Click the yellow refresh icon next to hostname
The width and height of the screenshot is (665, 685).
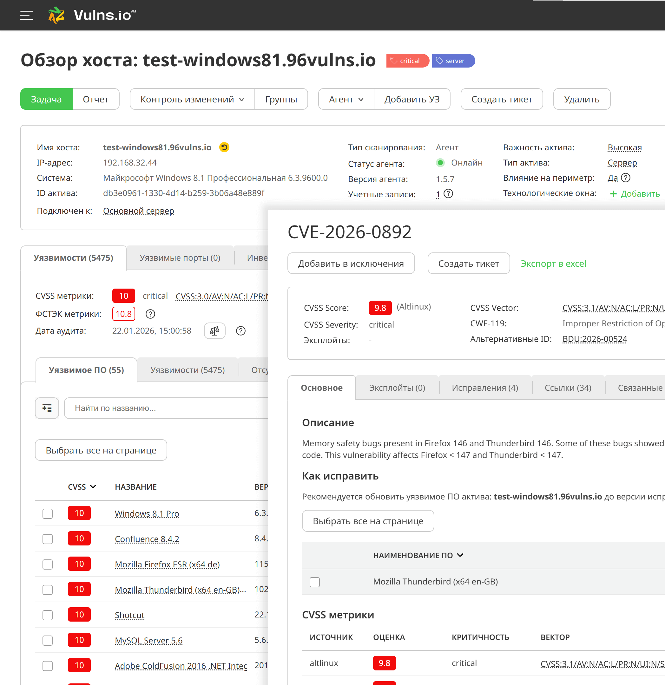(x=224, y=147)
